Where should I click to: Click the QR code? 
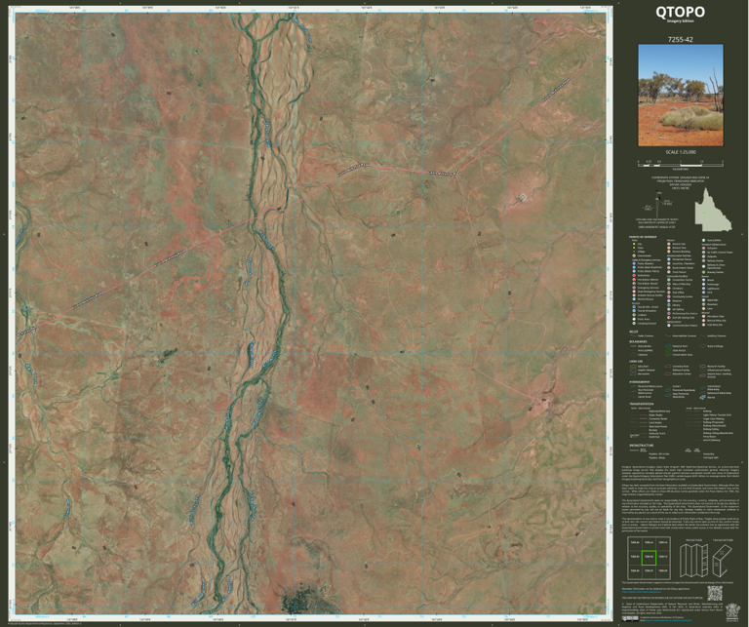tap(715, 594)
